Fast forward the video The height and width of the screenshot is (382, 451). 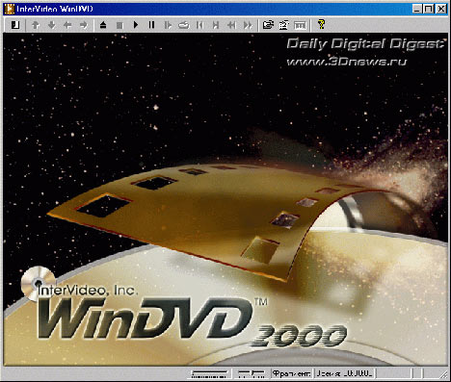pyautogui.click(x=248, y=25)
